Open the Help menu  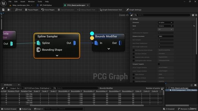pos(47,2)
